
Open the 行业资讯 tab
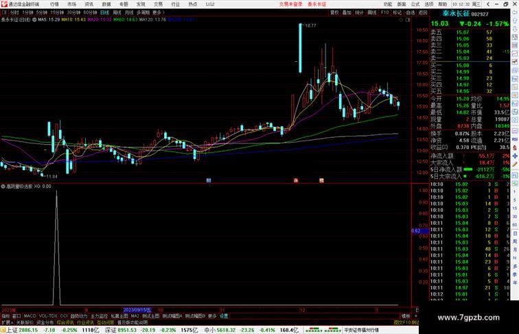click(85, 322)
